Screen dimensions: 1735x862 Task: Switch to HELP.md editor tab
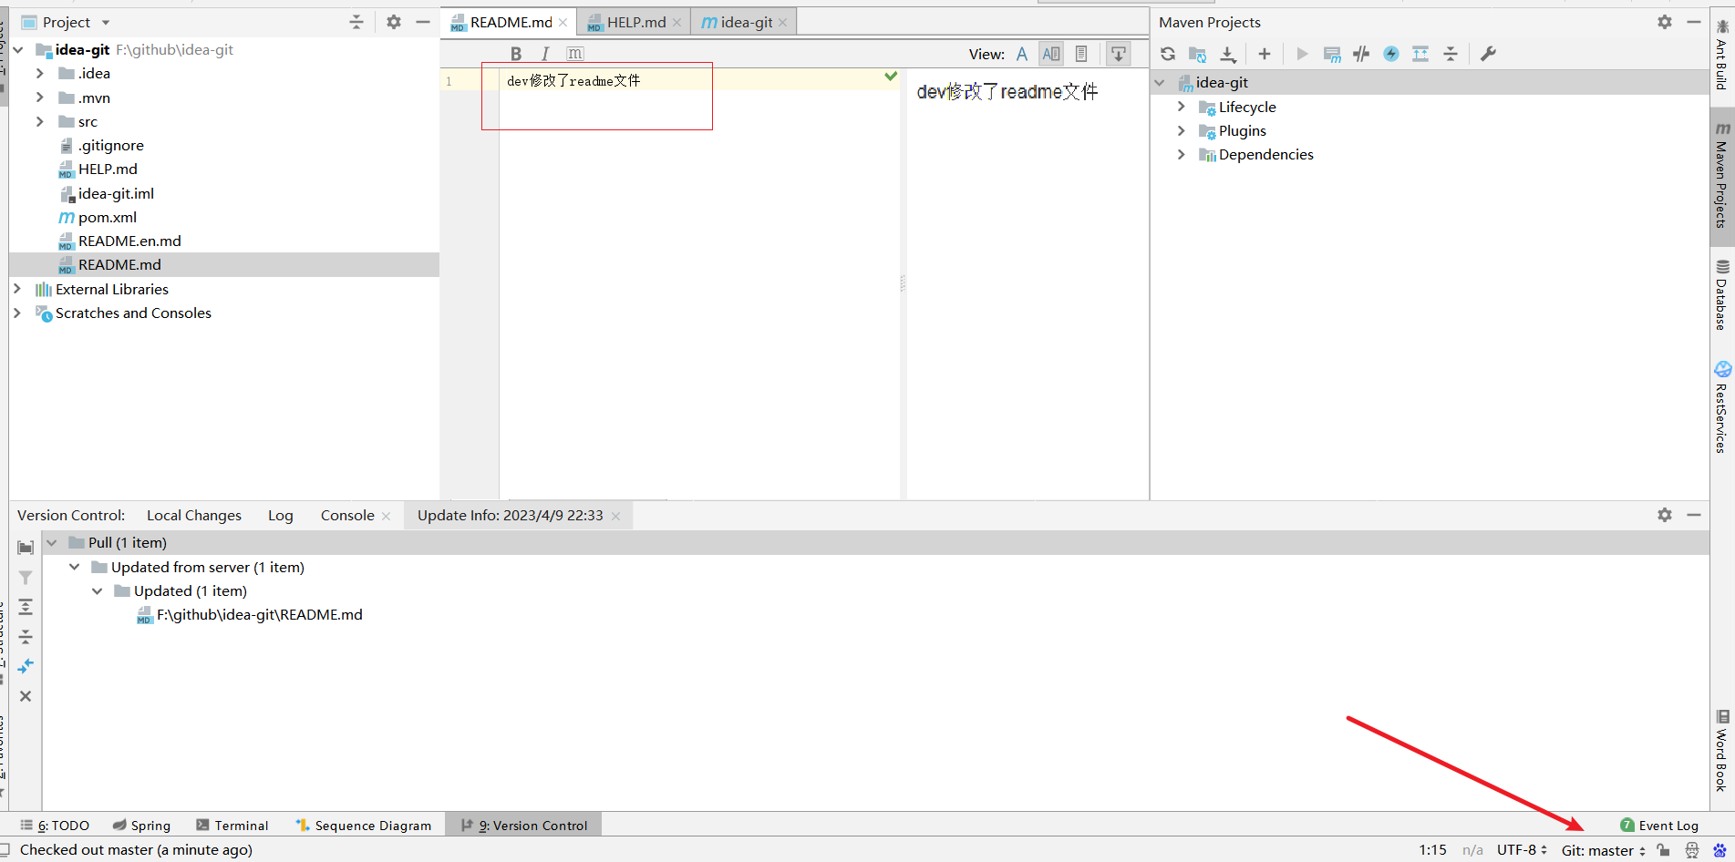(635, 22)
